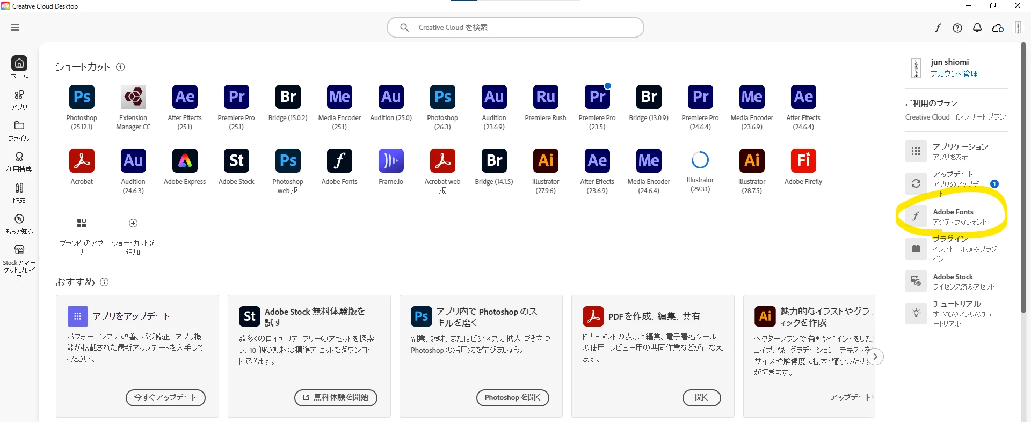Screen dimensions: 1031x422
Task: Show info about ショートカット section
Action: pyautogui.click(x=120, y=67)
